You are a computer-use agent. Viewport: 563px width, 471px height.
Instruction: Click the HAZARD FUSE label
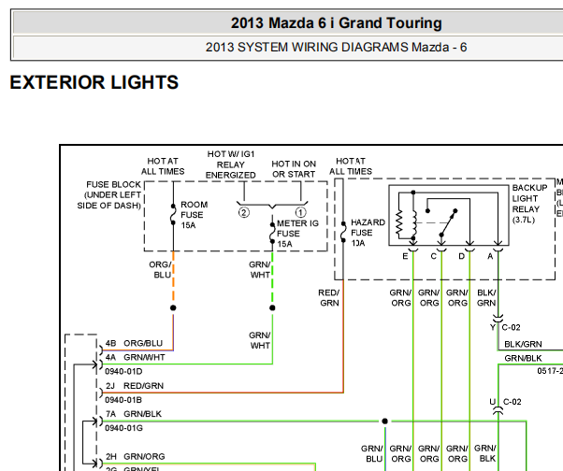[x=368, y=233]
